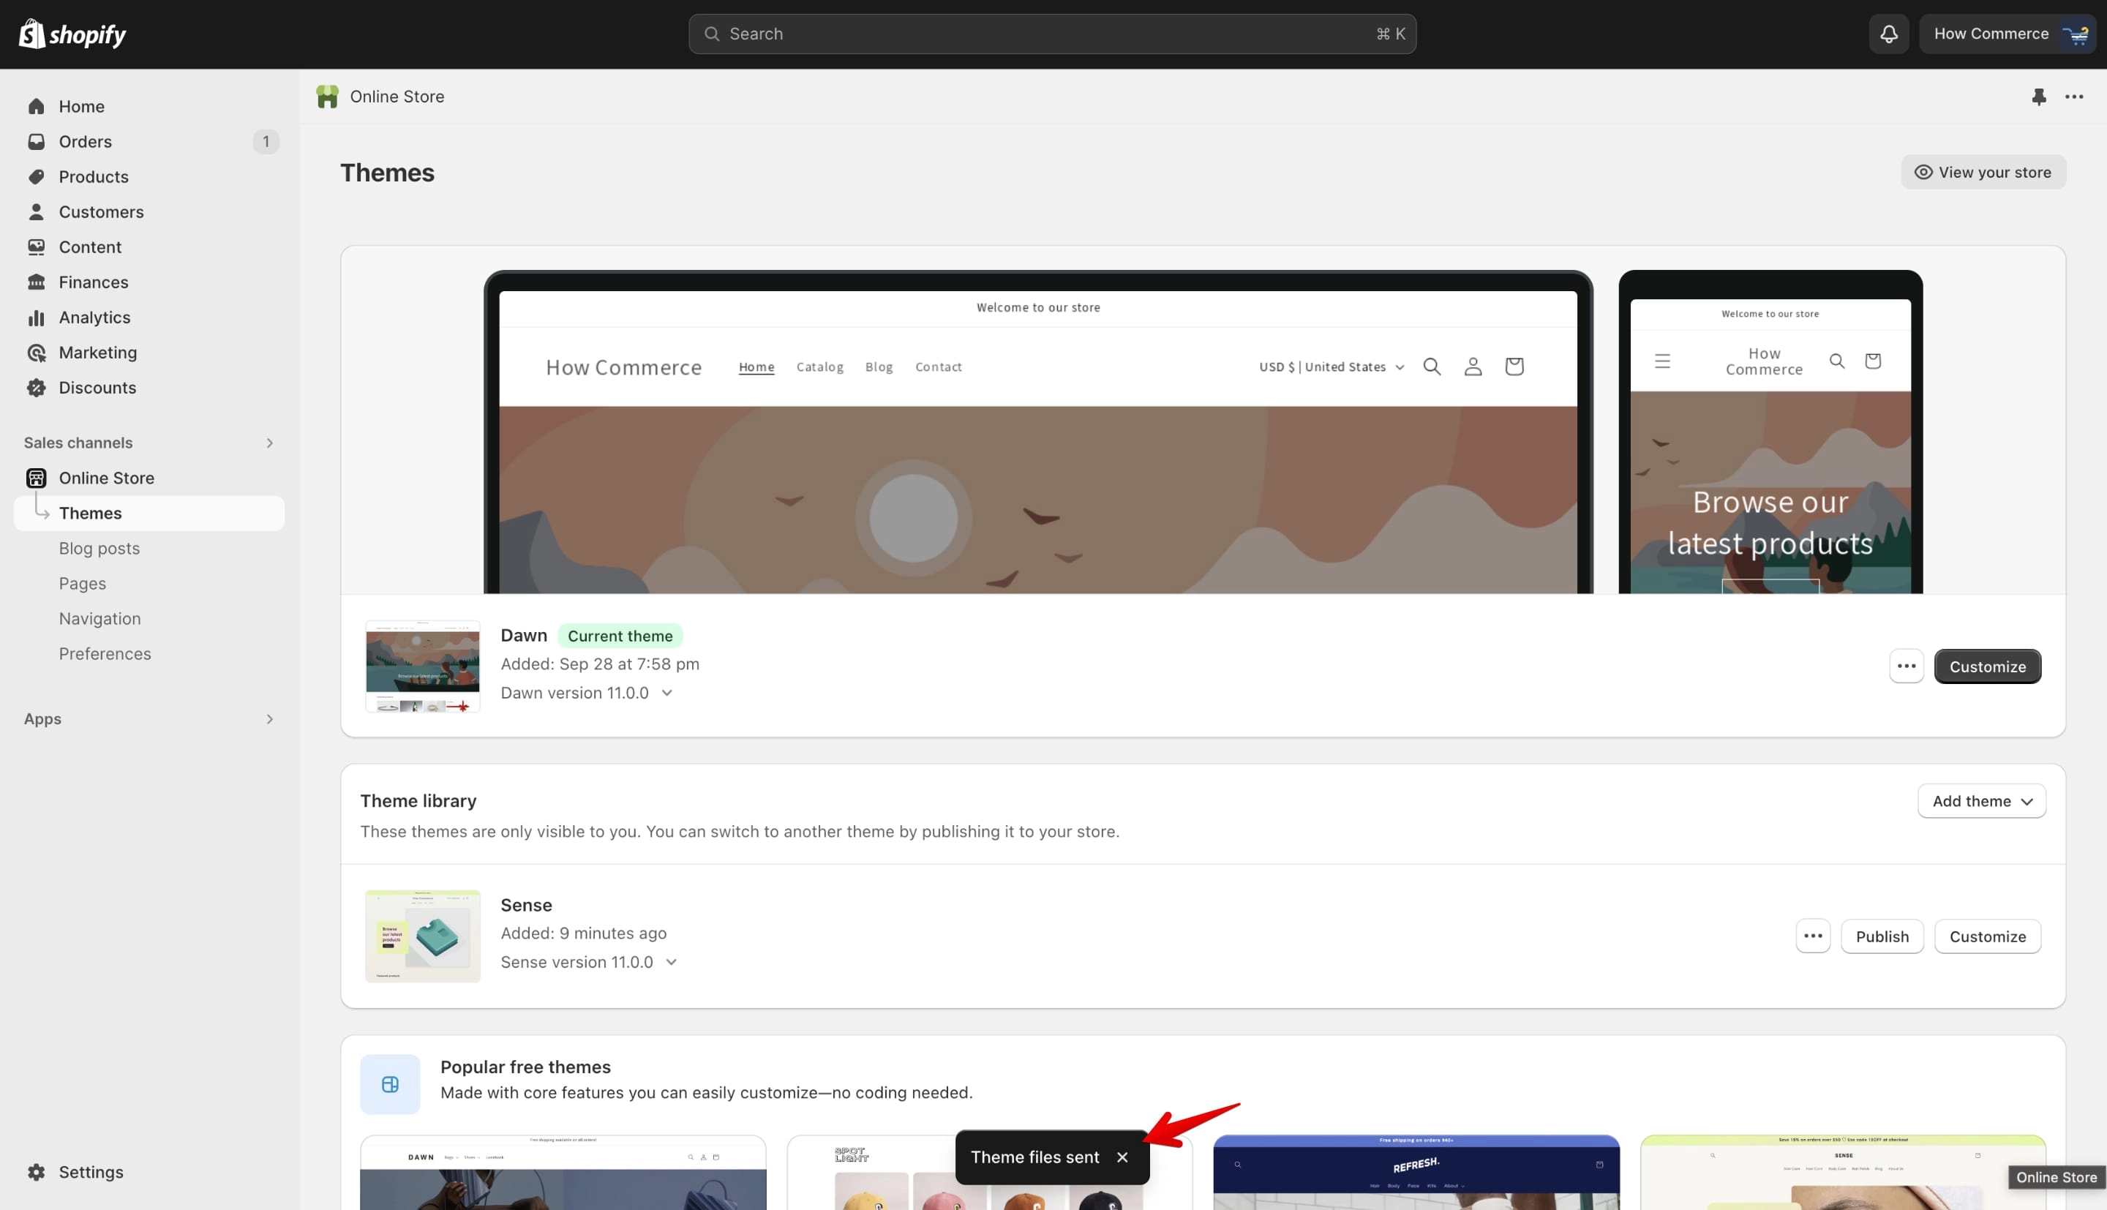This screenshot has height=1210, width=2107.
Task: Expand the Sense version 11.0.0 dropdown
Action: click(x=589, y=962)
